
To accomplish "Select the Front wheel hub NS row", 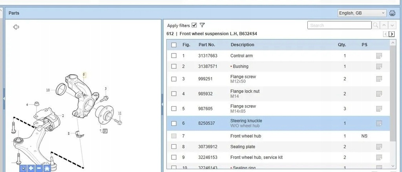I will click(278, 136).
